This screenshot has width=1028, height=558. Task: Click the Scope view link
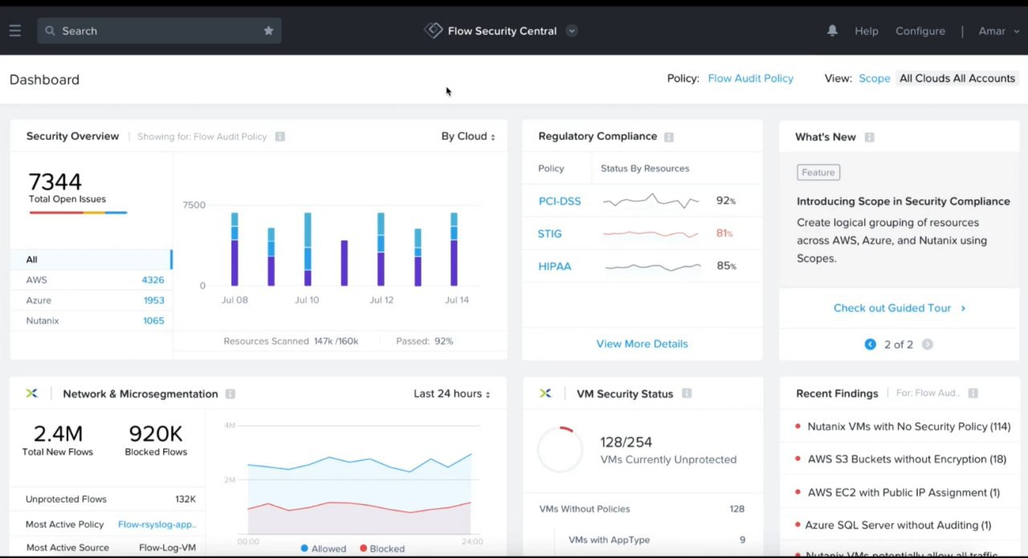tap(874, 79)
